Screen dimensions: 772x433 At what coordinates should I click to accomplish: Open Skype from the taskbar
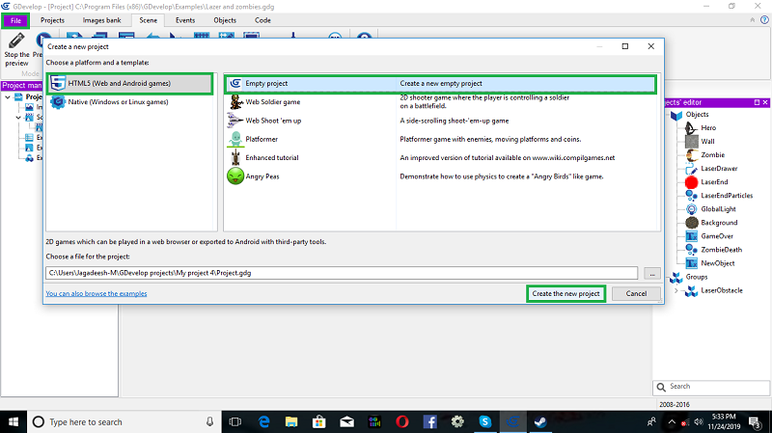click(x=485, y=422)
